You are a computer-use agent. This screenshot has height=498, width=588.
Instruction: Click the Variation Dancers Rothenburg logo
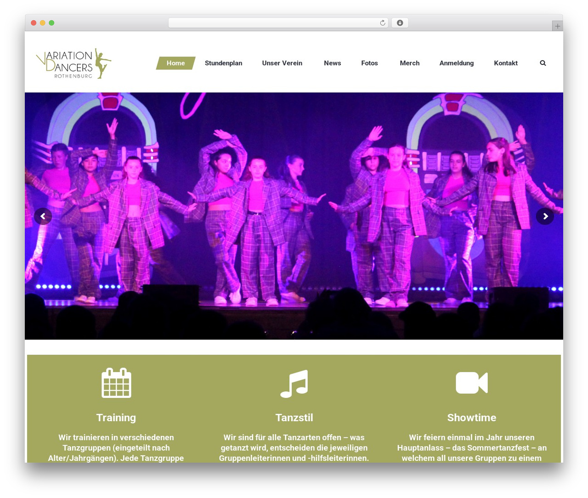(73, 63)
